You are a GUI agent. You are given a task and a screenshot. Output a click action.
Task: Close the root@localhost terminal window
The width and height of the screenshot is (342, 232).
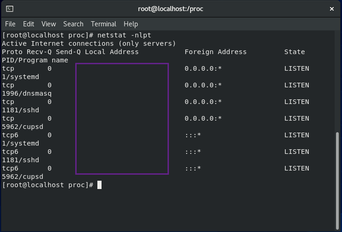(x=332, y=9)
